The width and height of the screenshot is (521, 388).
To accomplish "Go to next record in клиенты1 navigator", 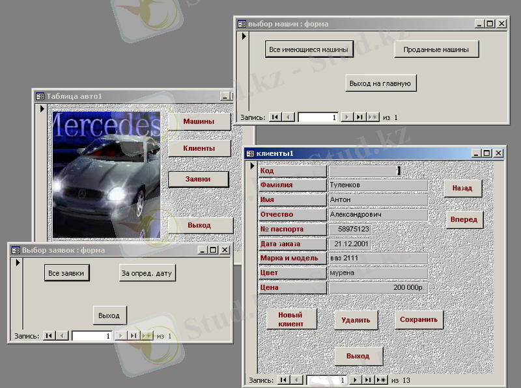I will [x=356, y=380].
